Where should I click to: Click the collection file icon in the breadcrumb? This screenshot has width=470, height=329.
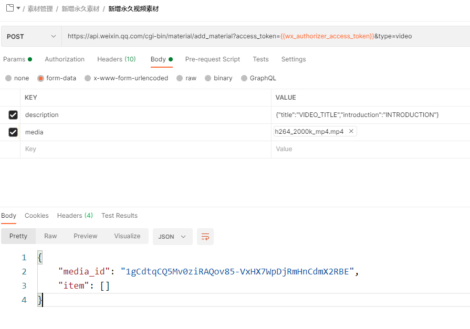click(10, 8)
